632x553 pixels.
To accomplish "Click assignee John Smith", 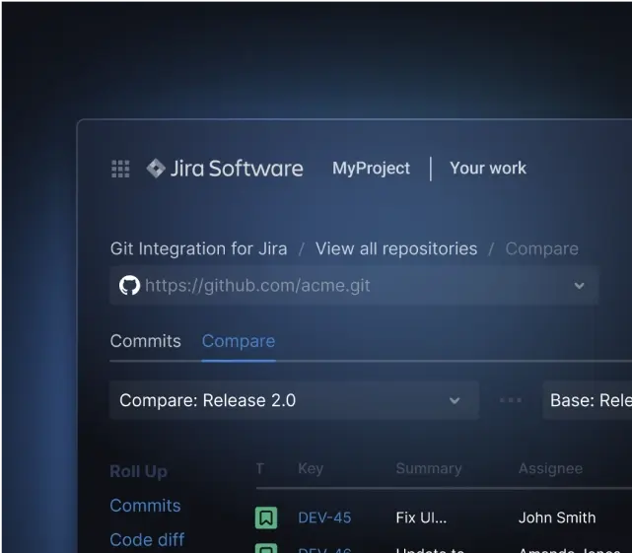I will click(557, 518).
